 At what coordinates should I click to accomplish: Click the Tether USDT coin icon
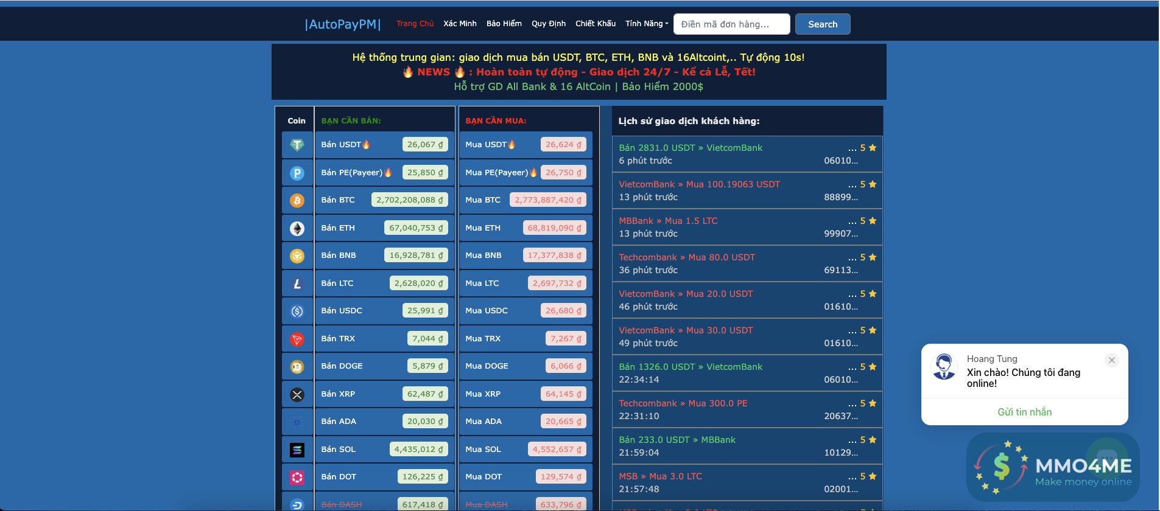[x=297, y=145]
